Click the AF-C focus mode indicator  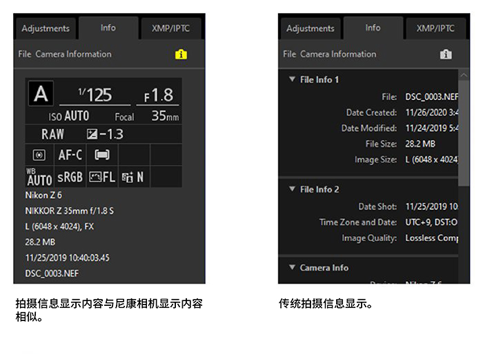click(70, 155)
